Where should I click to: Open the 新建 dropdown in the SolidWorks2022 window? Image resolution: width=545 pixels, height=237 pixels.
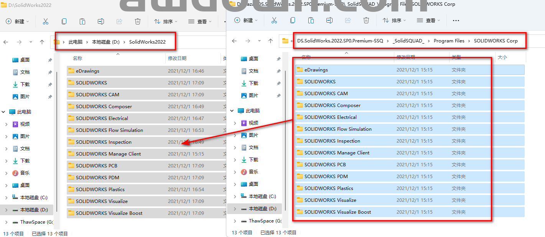coord(19,21)
